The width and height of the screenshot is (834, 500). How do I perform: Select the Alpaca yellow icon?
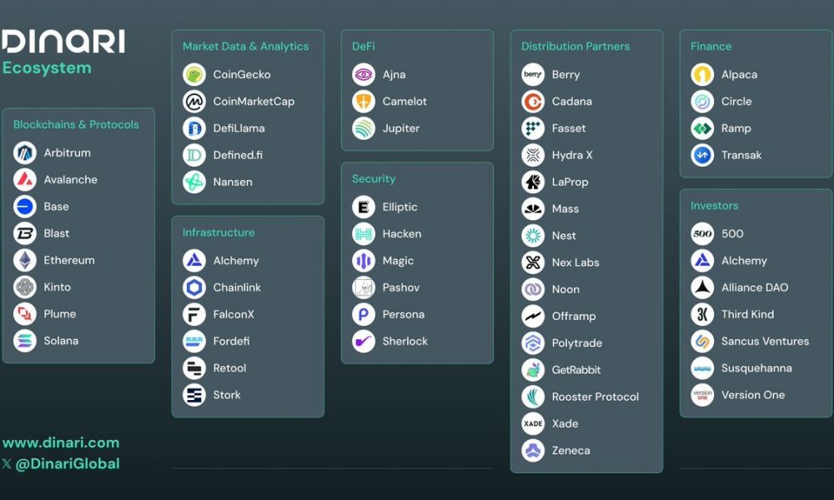[702, 74]
